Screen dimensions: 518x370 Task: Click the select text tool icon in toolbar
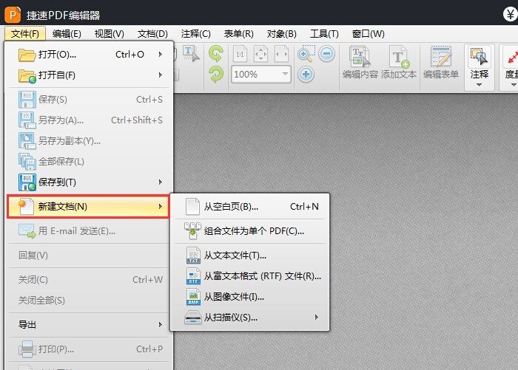pyautogui.click(x=191, y=54)
